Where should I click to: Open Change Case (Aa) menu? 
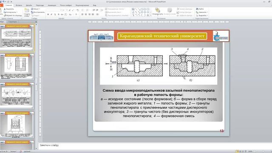click(x=70, y=14)
